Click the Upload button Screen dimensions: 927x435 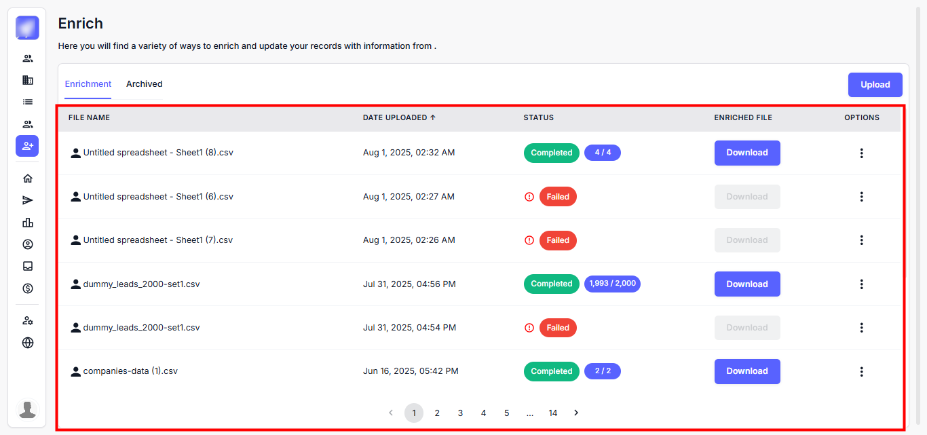pyautogui.click(x=875, y=85)
